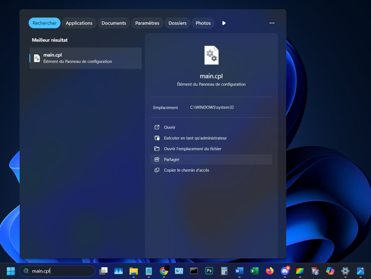
Task: Open the Photos app from the taskbar
Action: (x=360, y=271)
